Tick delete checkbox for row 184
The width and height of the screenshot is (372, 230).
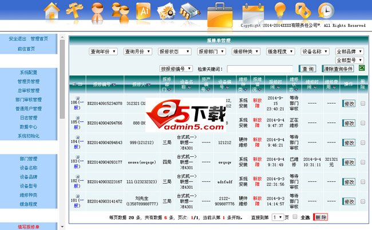[363, 142]
